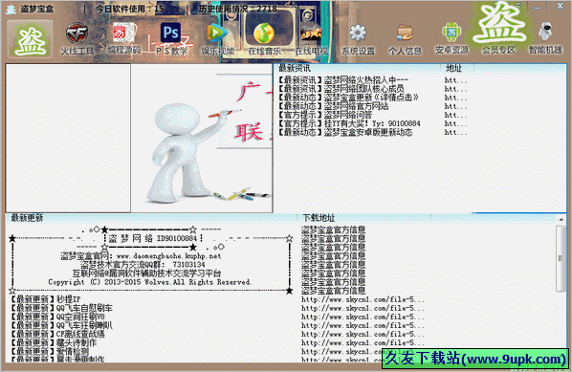Viewport: 572px width, 372px height.
Task: Open the 编程源码 programming source icon
Action: click(123, 38)
